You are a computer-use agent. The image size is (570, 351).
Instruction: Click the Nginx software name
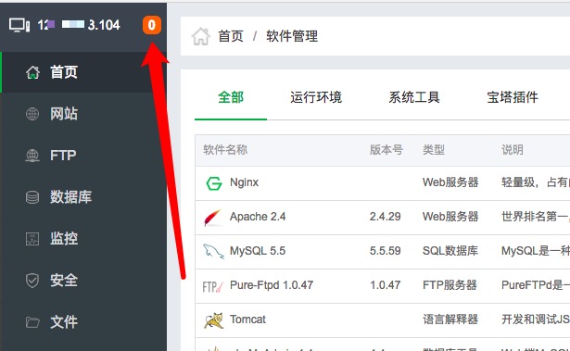[245, 182]
